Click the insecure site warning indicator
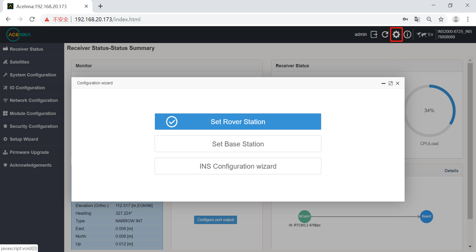 pos(56,19)
